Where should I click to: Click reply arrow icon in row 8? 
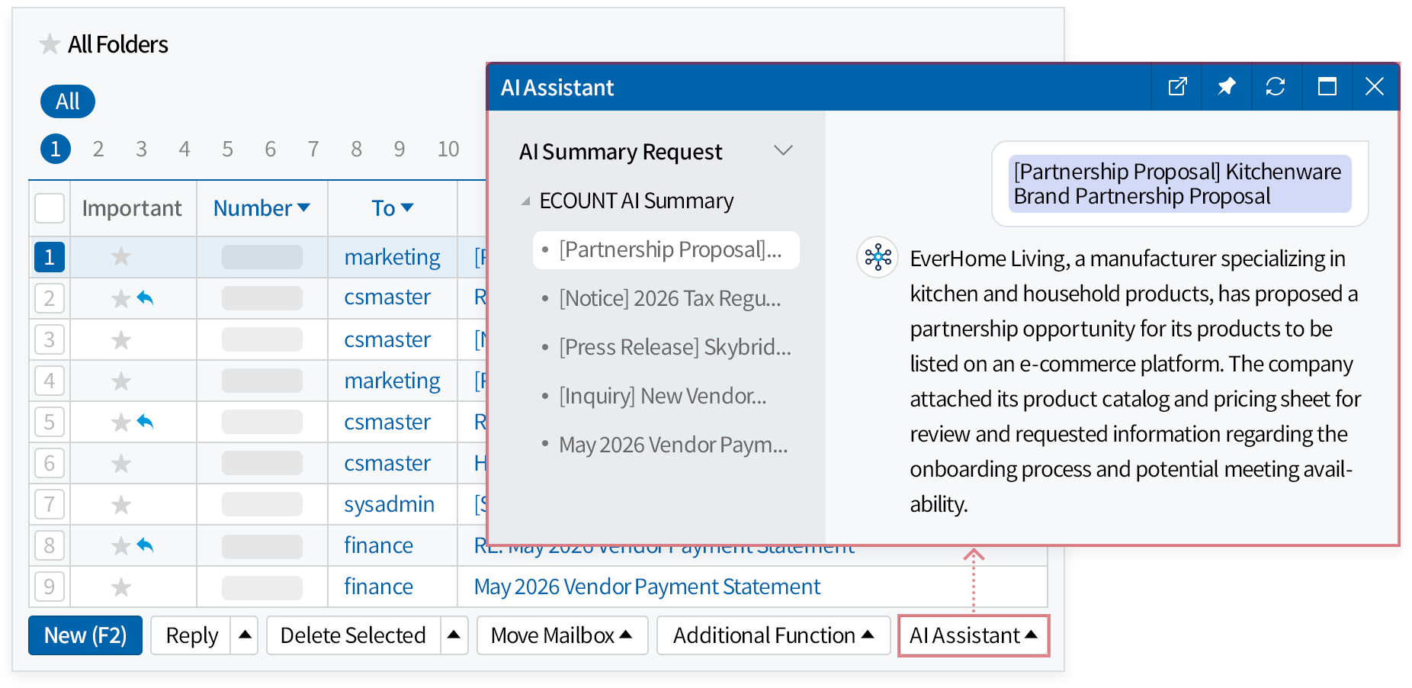145,545
